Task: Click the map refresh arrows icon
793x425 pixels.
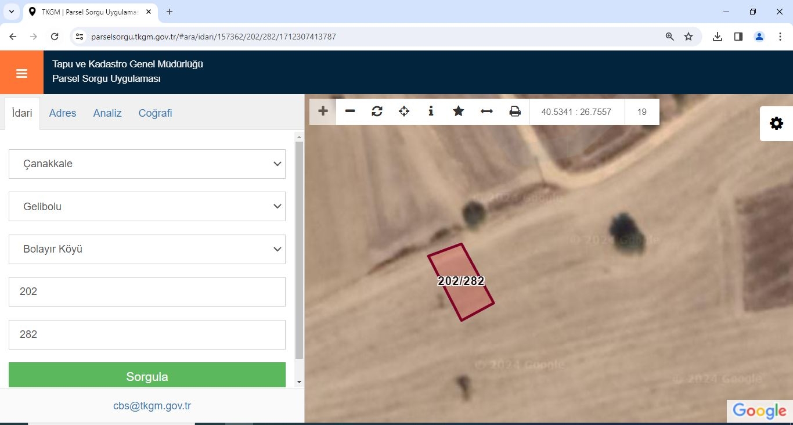Action: tap(377, 111)
